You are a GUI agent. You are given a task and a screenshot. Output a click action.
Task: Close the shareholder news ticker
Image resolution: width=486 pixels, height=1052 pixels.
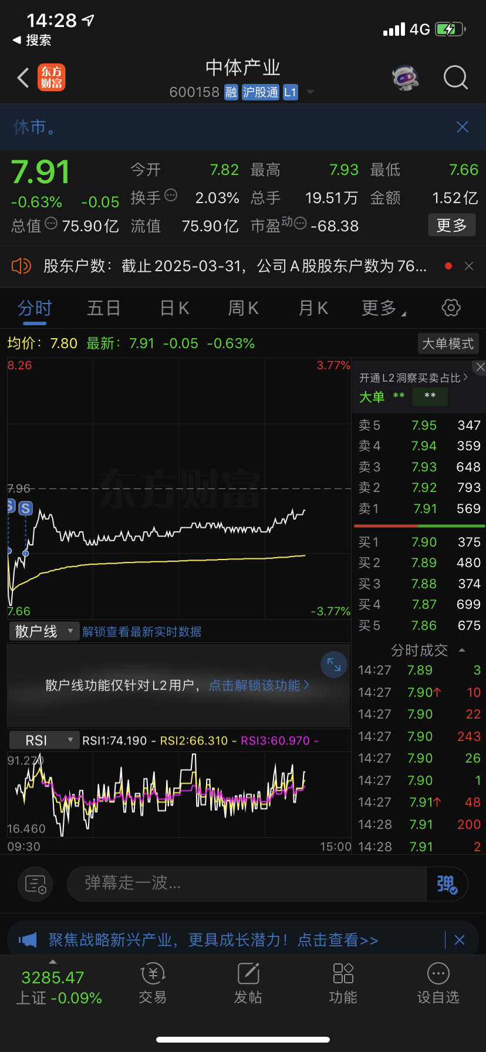click(469, 266)
